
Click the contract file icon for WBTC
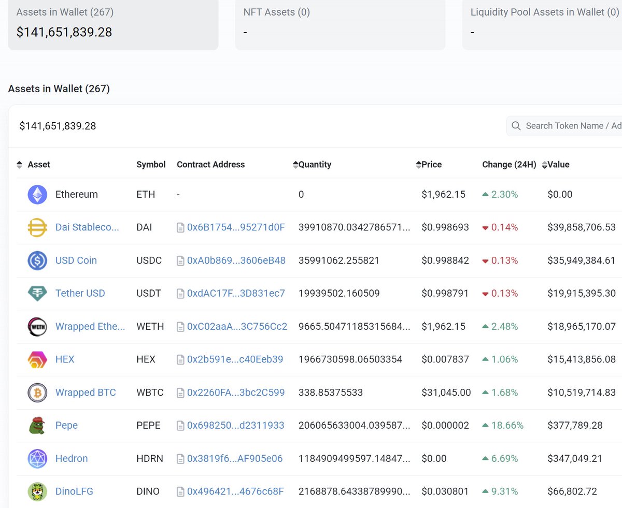[x=180, y=393]
